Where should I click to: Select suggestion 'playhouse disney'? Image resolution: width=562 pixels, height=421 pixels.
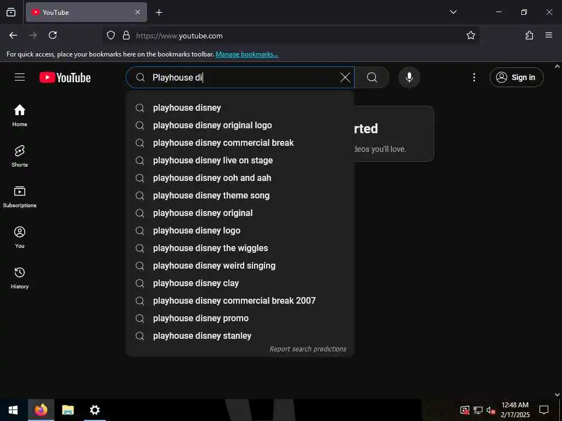pos(240,108)
